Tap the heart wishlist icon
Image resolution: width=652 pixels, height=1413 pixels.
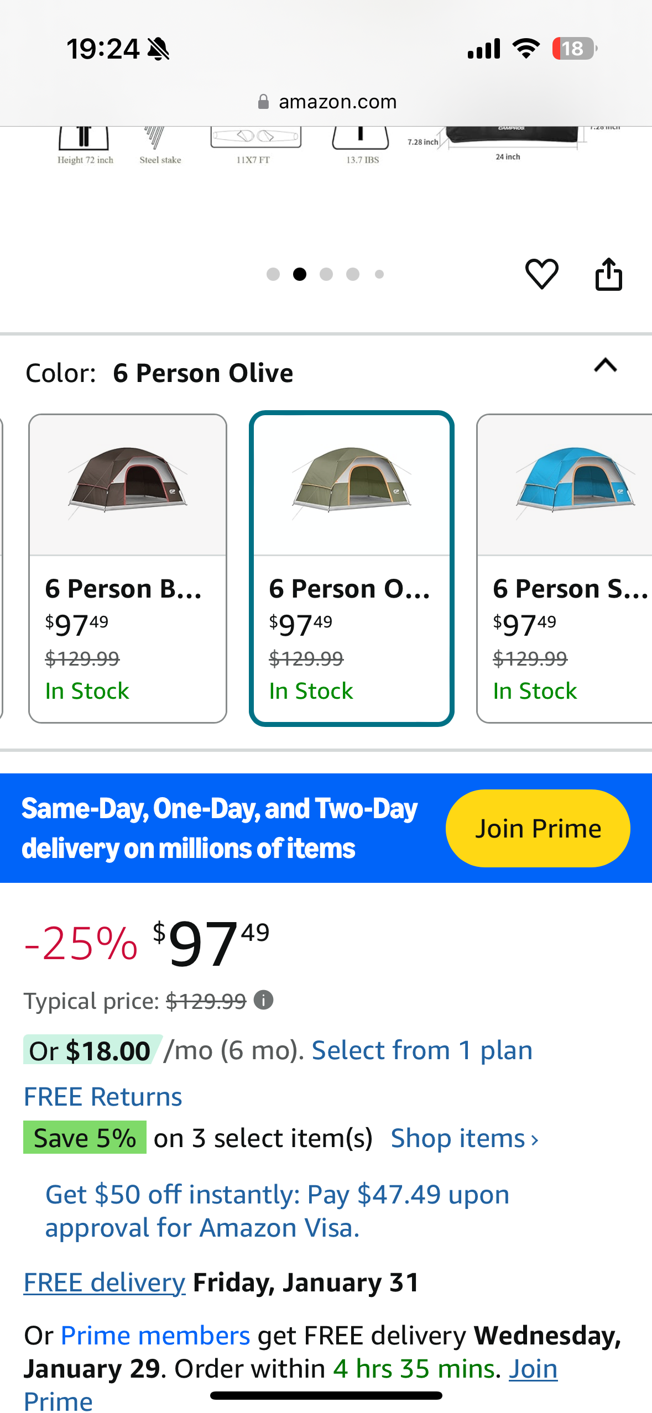pos(541,274)
